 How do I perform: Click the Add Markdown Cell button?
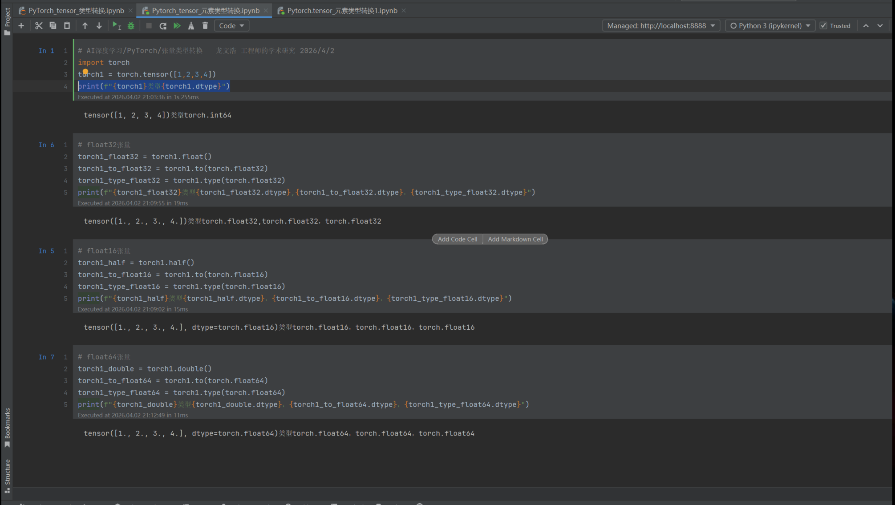(x=515, y=239)
